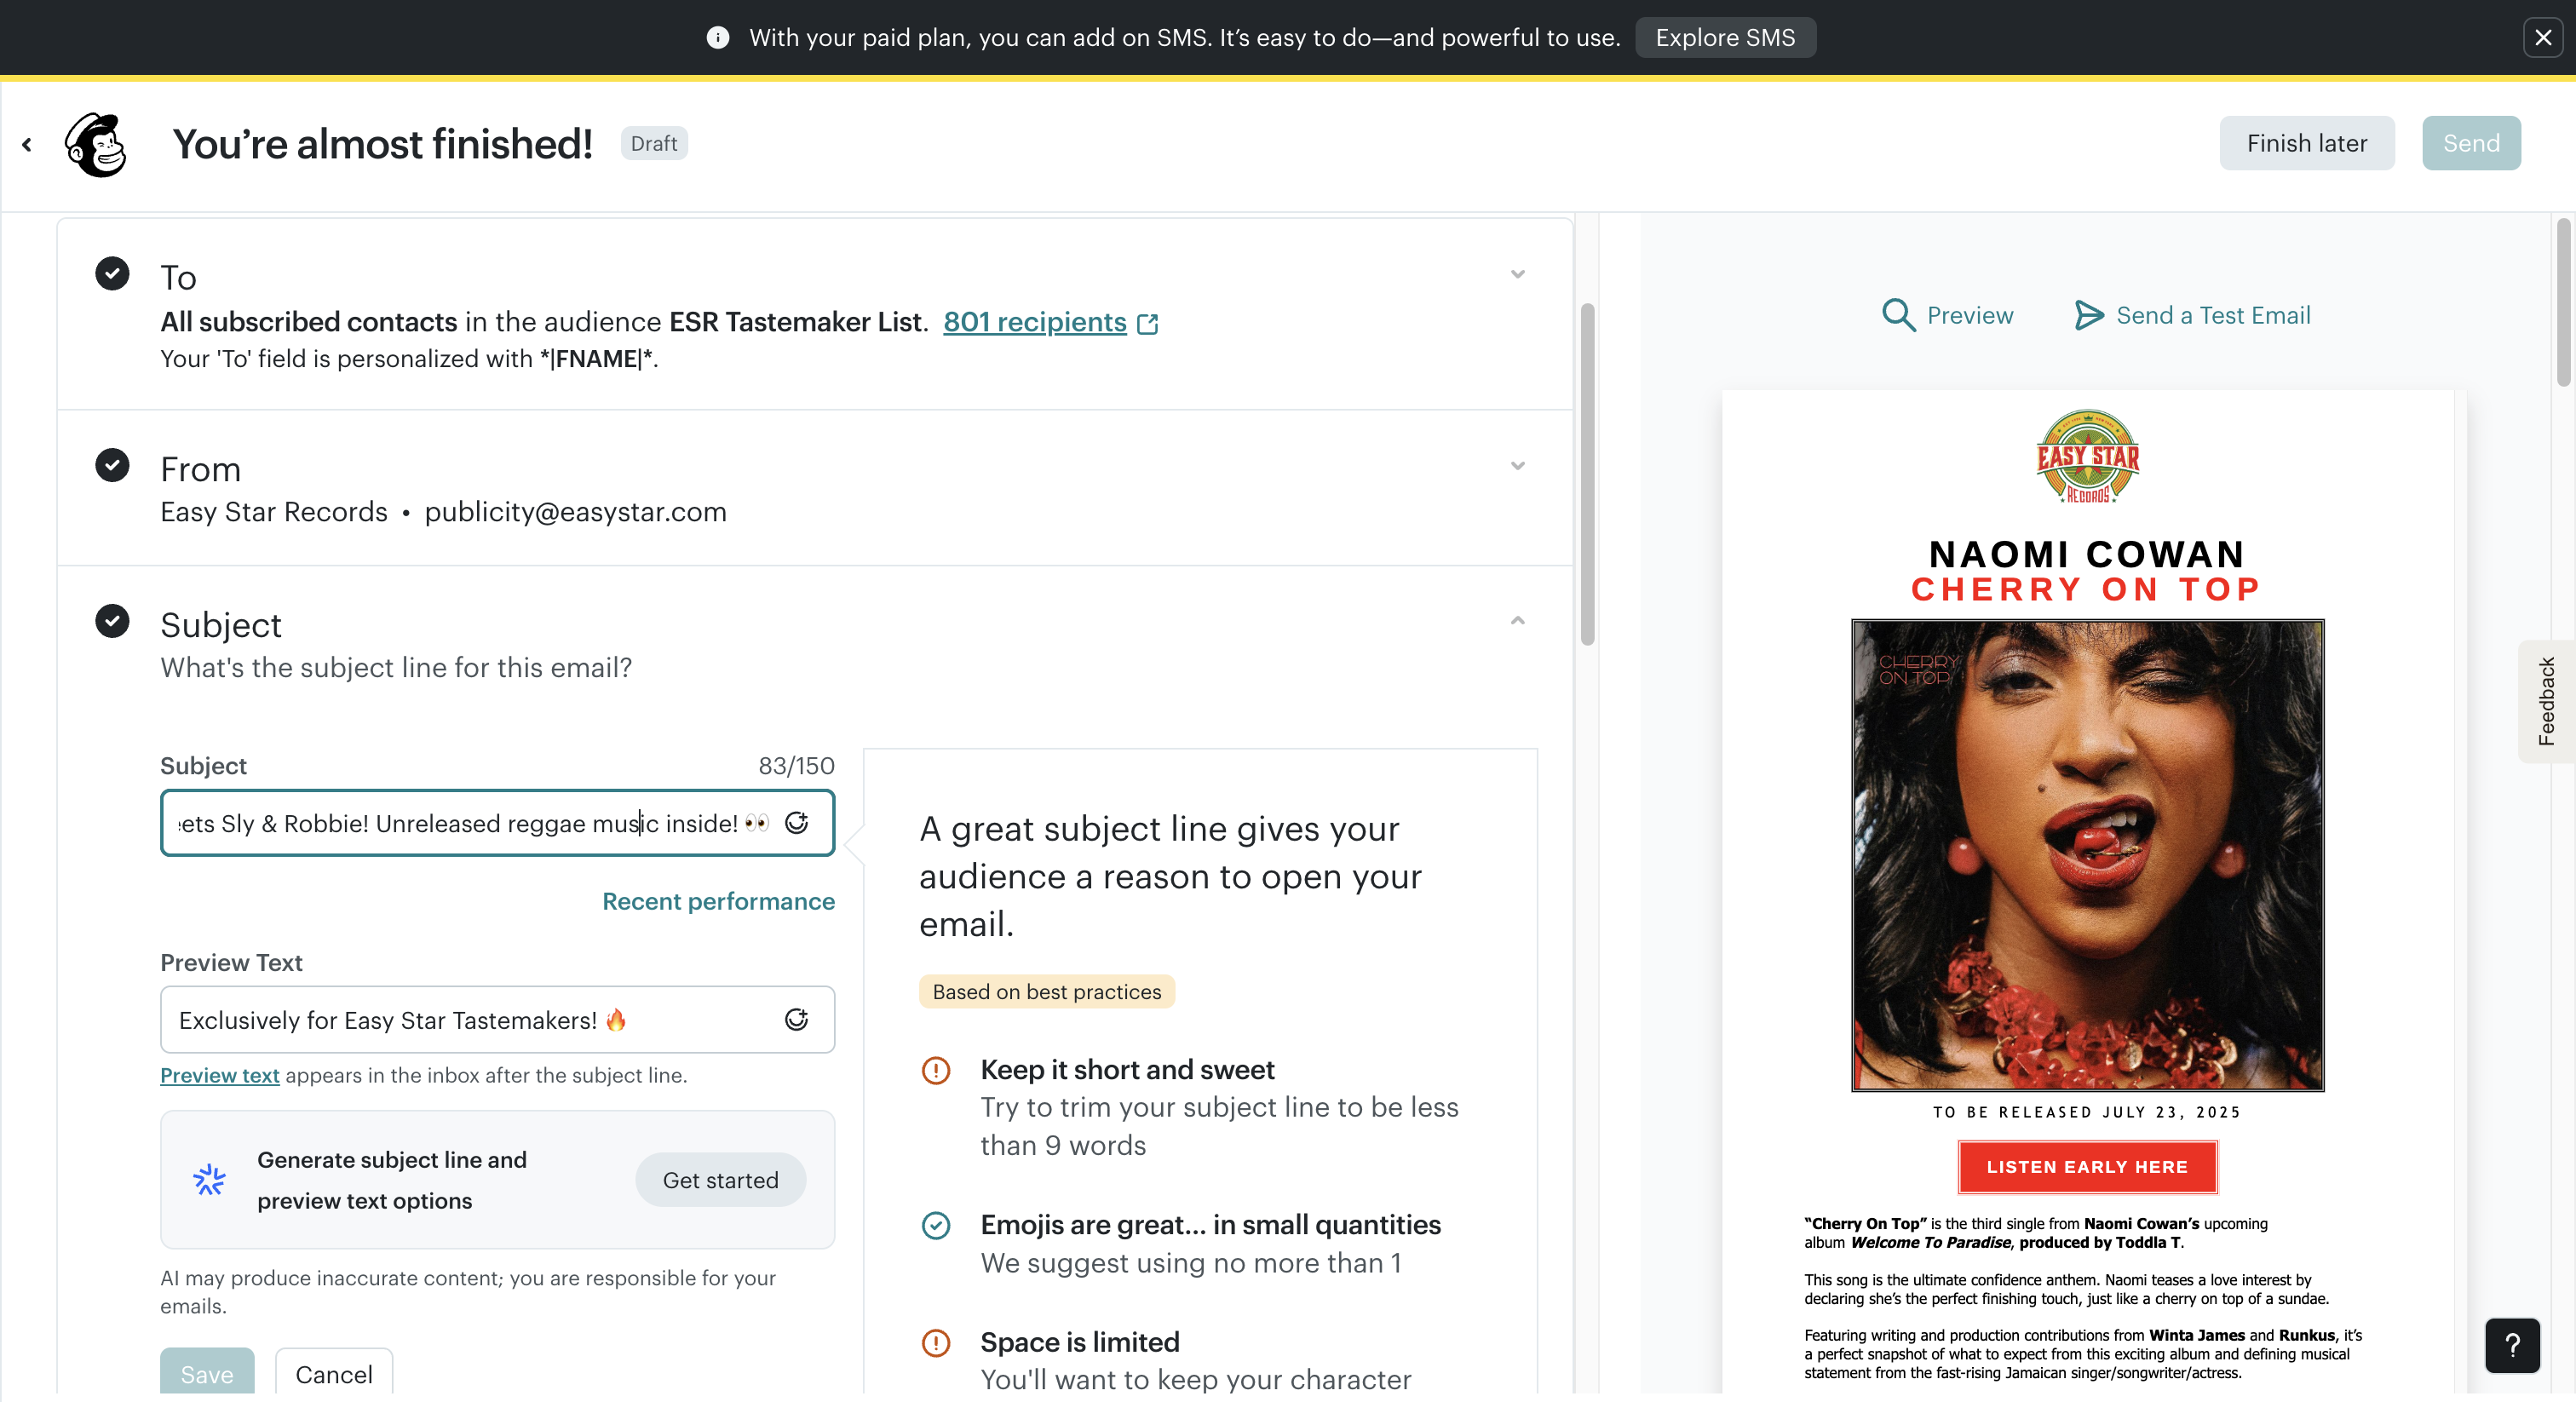Click the Explore SMS button
Screen dimensions: 2576x1402
point(1725,38)
